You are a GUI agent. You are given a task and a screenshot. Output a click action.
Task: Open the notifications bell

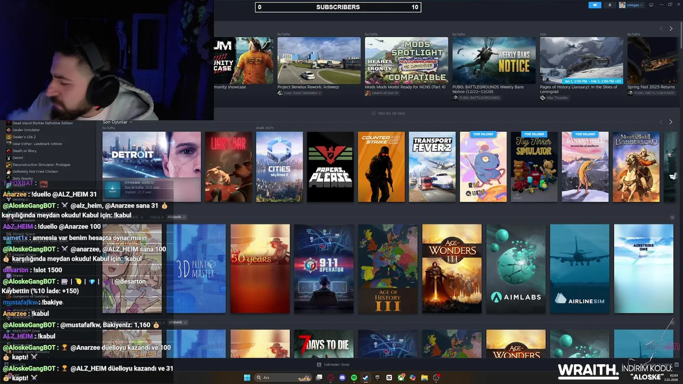pos(610,5)
